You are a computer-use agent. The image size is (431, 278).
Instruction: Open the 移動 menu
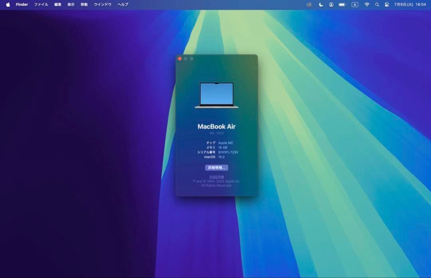point(84,5)
